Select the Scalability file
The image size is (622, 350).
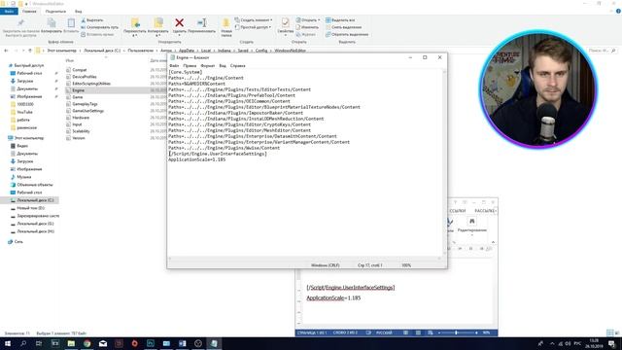81,131
